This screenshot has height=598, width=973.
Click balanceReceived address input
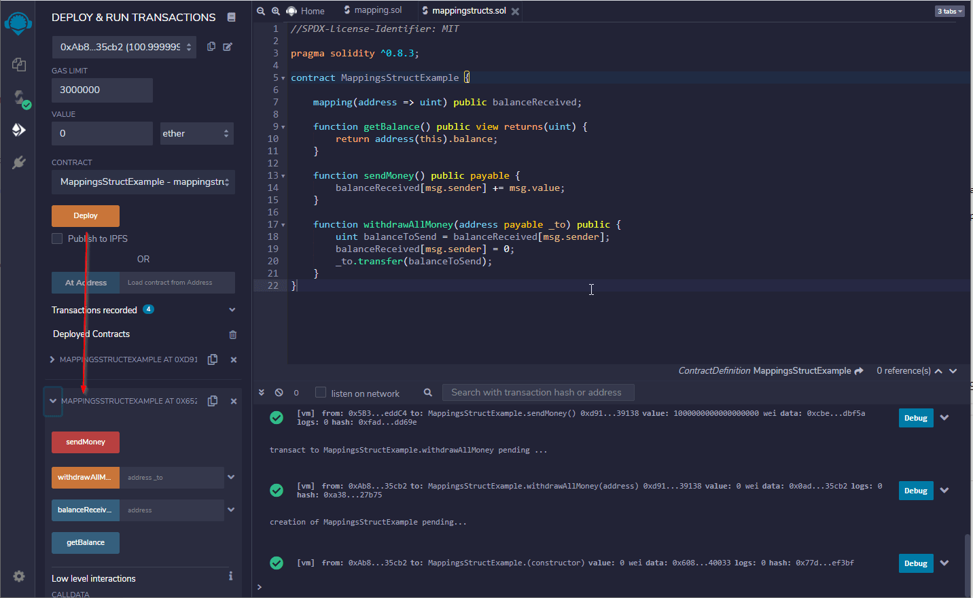pos(172,510)
